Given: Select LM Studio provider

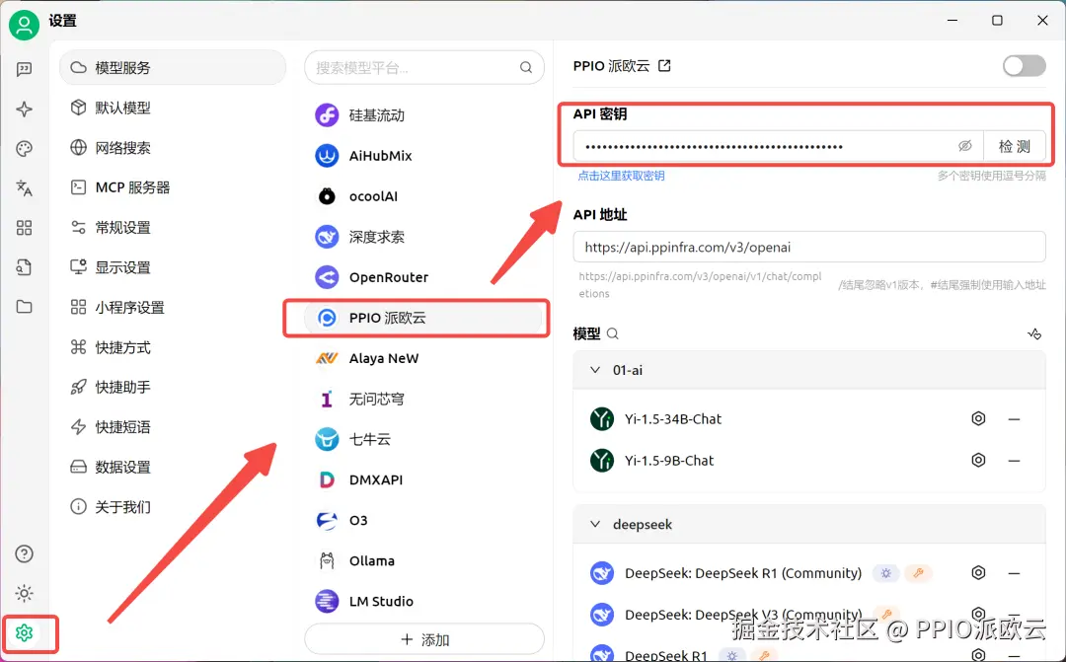Looking at the screenshot, I should tap(424, 601).
